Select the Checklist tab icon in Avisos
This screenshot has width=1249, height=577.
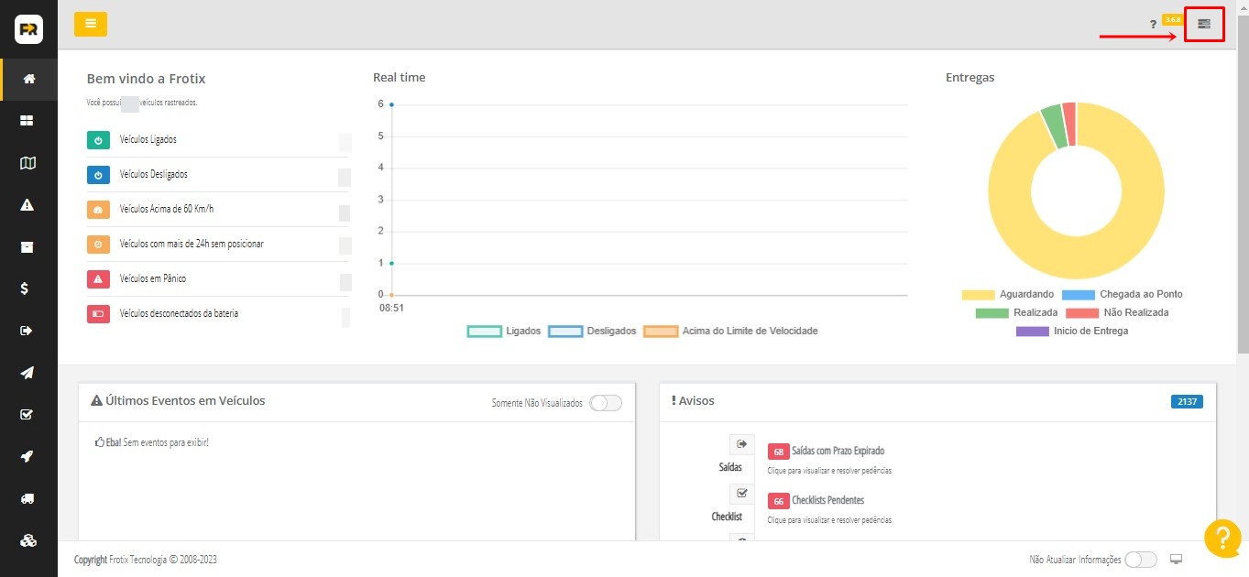(x=741, y=494)
